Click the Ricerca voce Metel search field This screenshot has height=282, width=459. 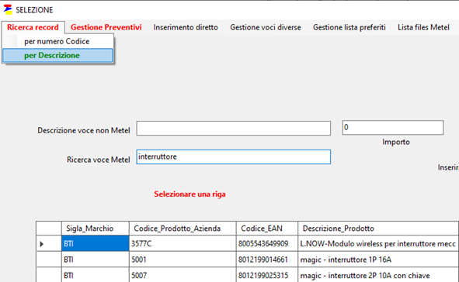(233, 157)
